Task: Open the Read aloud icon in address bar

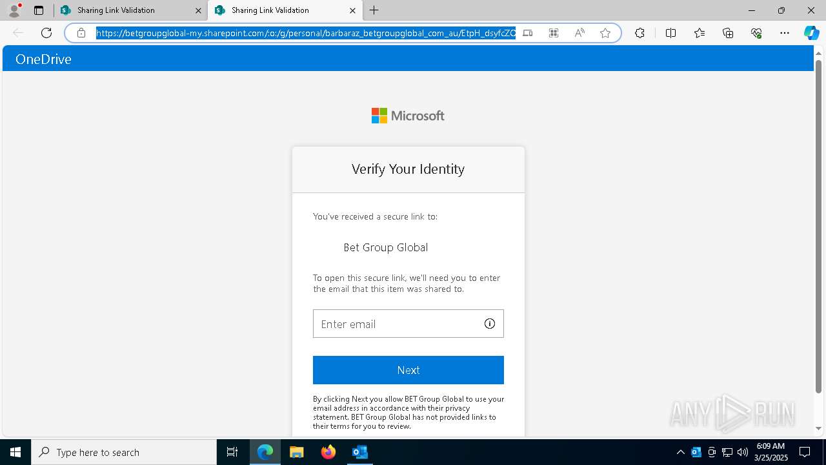Action: [579, 33]
